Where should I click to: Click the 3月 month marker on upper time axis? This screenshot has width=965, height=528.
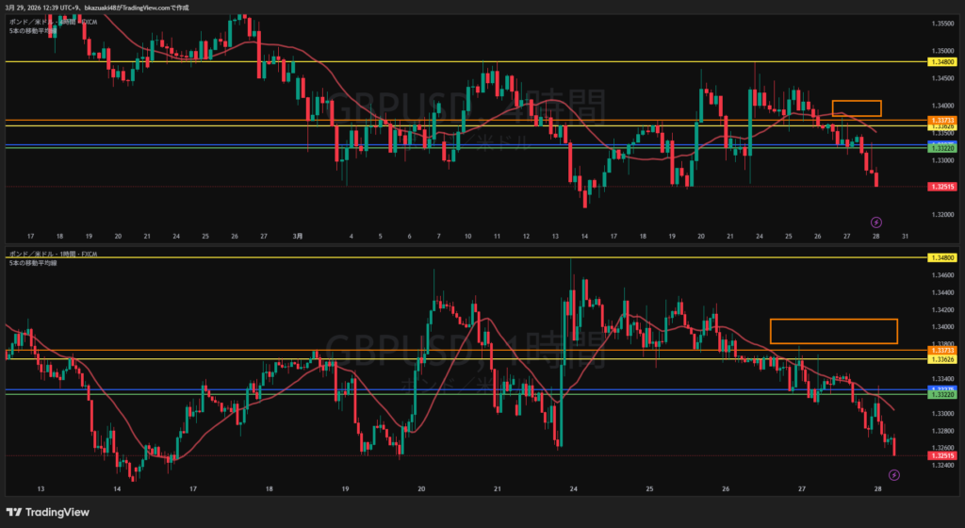[298, 236]
